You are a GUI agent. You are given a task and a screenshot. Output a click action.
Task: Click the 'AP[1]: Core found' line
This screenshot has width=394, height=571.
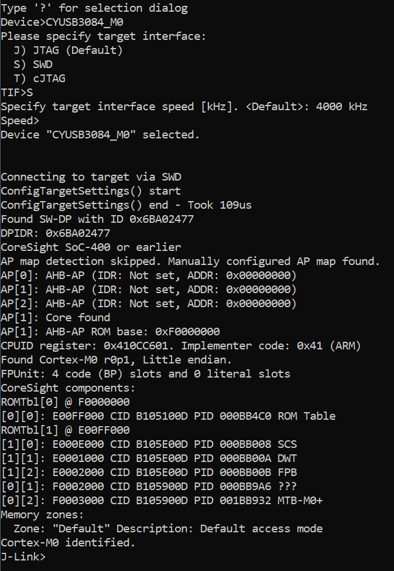56,318
